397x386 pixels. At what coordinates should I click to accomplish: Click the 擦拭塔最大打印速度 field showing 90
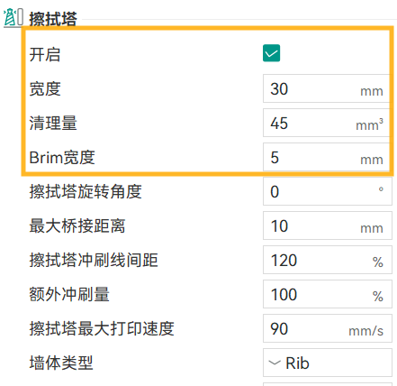328,328
